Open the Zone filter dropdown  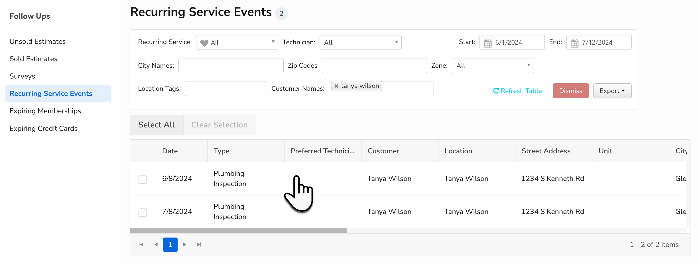point(493,65)
